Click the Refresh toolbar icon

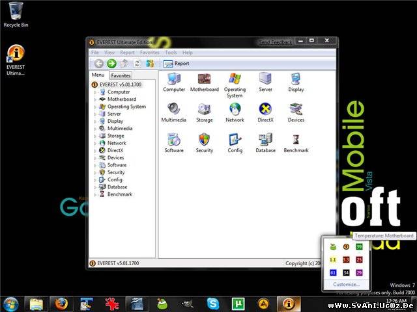point(137,63)
